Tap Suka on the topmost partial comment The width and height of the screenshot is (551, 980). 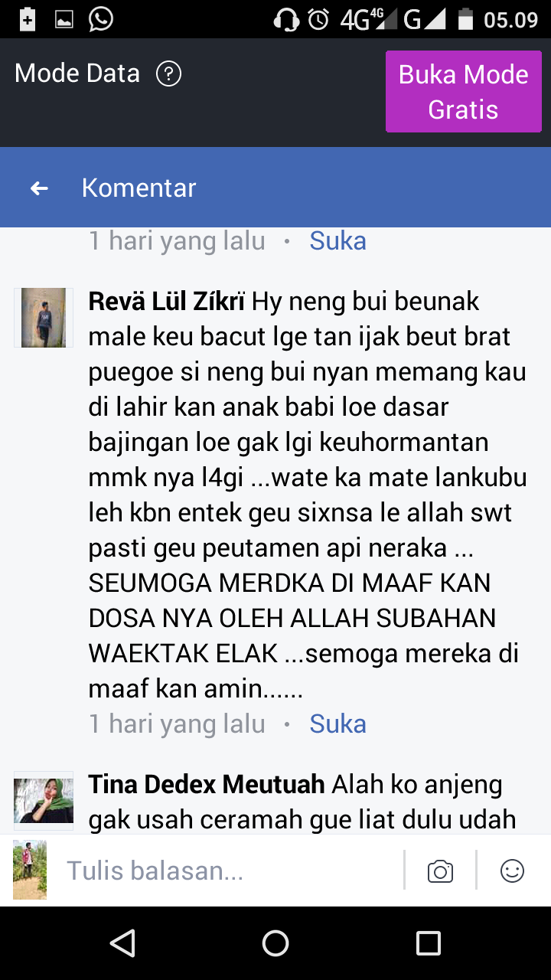pos(337,240)
